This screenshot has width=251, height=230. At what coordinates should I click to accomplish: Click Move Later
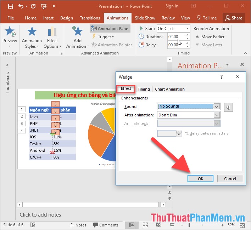[x=209, y=45]
